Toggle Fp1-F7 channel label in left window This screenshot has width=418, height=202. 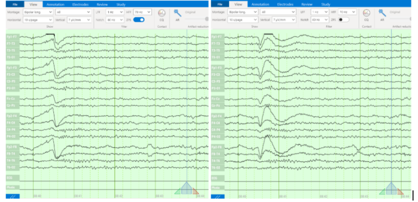coord(13,37)
